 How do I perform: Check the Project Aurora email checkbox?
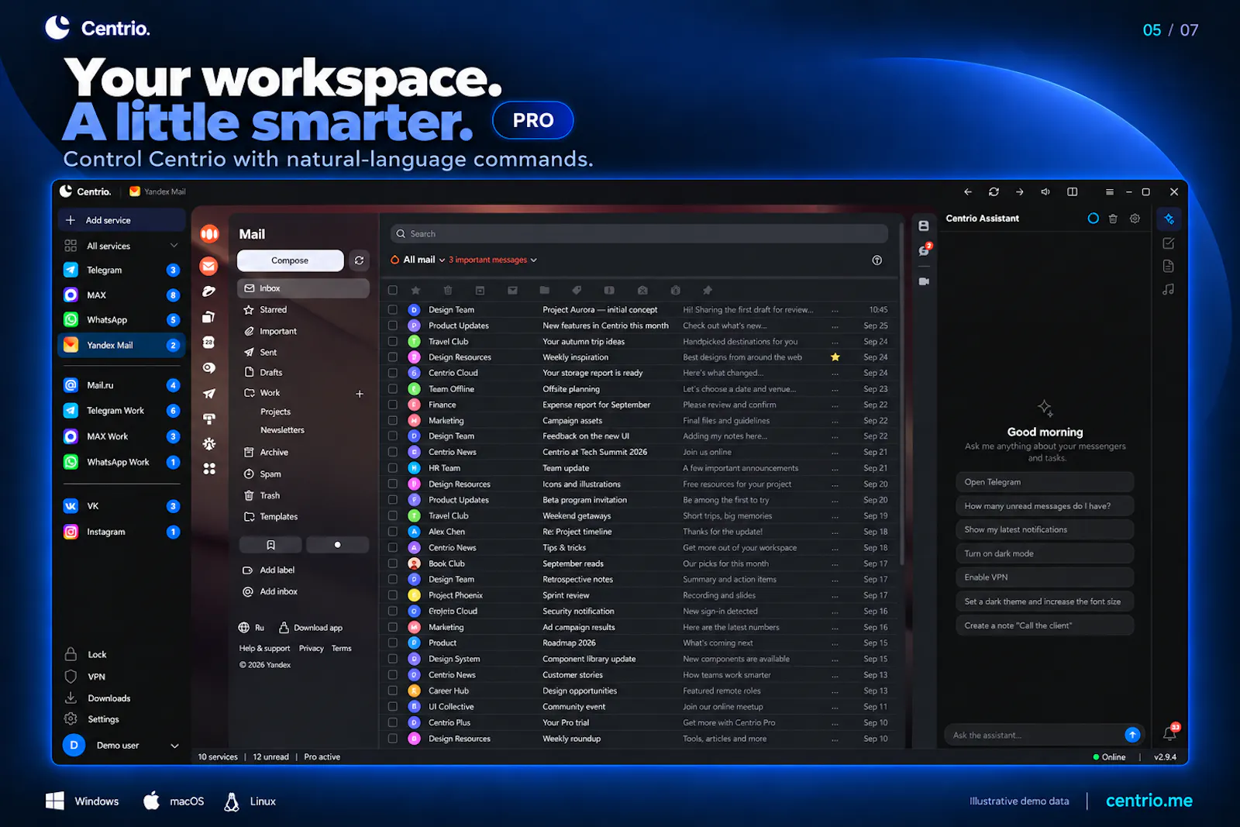tap(393, 309)
